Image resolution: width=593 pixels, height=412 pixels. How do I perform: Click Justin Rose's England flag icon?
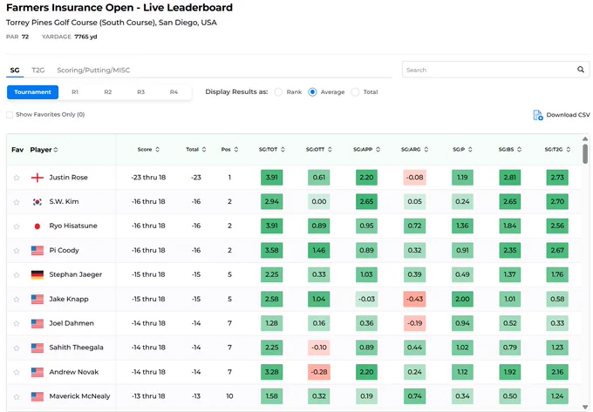tap(37, 177)
